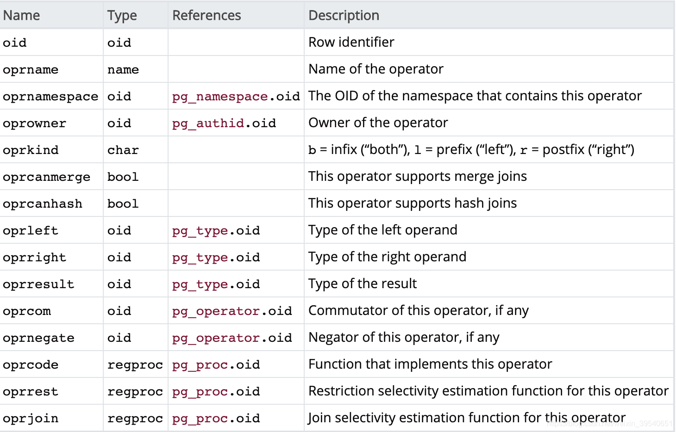Open the pg_type link in oprresult row

200,284
